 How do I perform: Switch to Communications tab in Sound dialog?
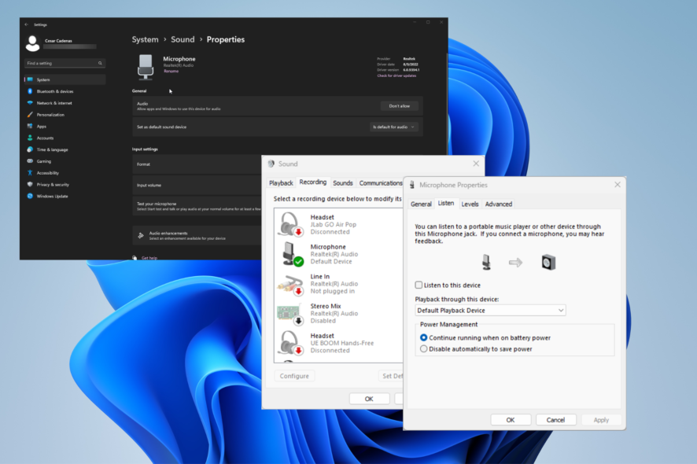click(381, 182)
